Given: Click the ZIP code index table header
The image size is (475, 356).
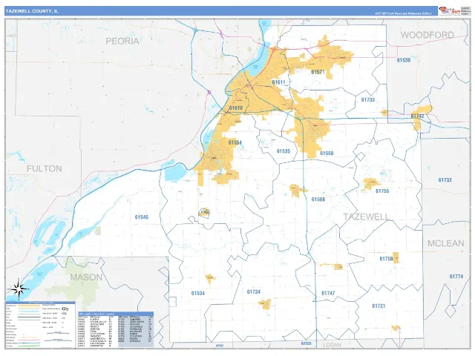Looking at the screenshot, I should (116, 314).
